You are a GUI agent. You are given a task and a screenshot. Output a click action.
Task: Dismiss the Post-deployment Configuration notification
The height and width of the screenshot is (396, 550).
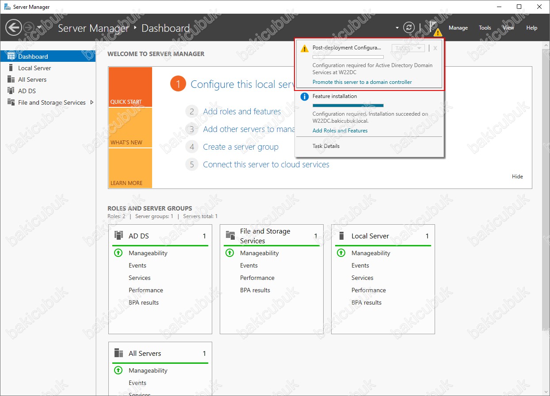click(435, 48)
